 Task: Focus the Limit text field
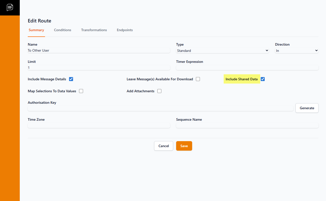tap(99, 68)
